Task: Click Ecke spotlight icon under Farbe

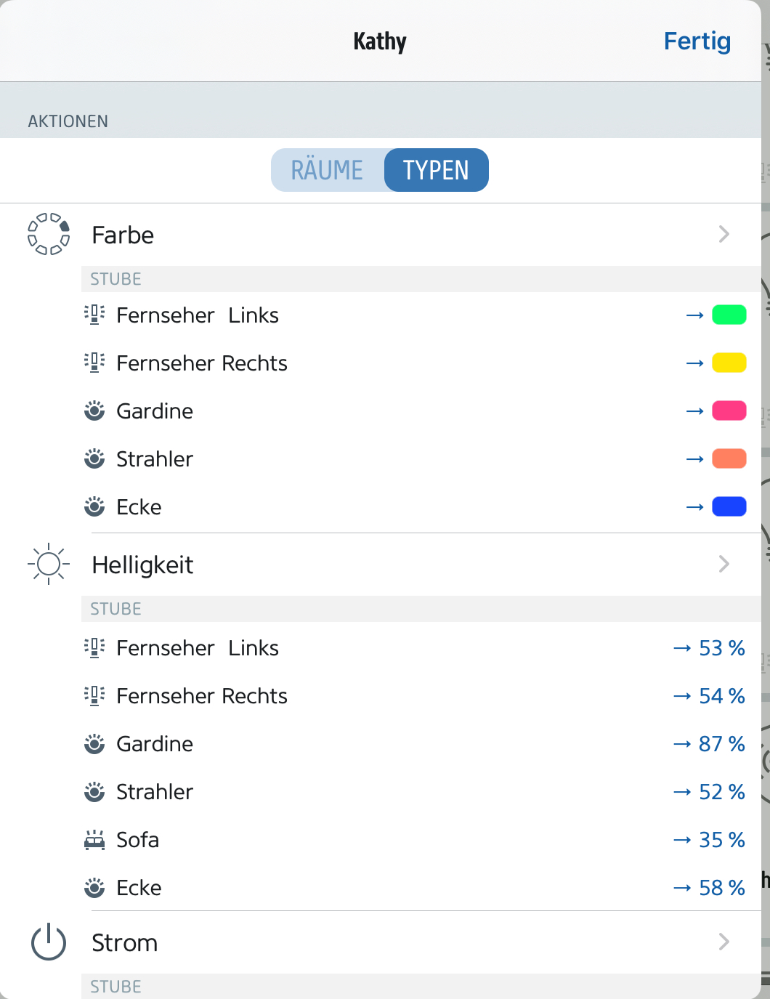Action: pos(94,506)
